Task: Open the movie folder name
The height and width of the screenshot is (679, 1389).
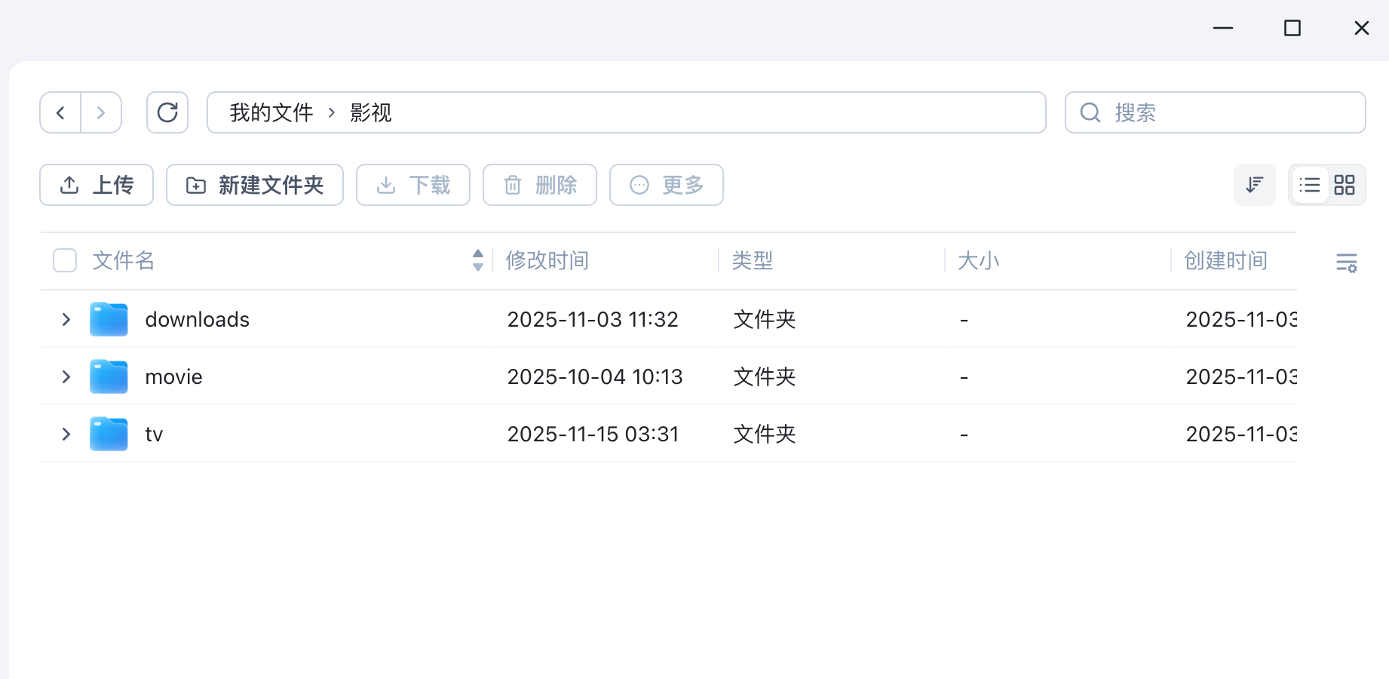Action: tap(173, 377)
